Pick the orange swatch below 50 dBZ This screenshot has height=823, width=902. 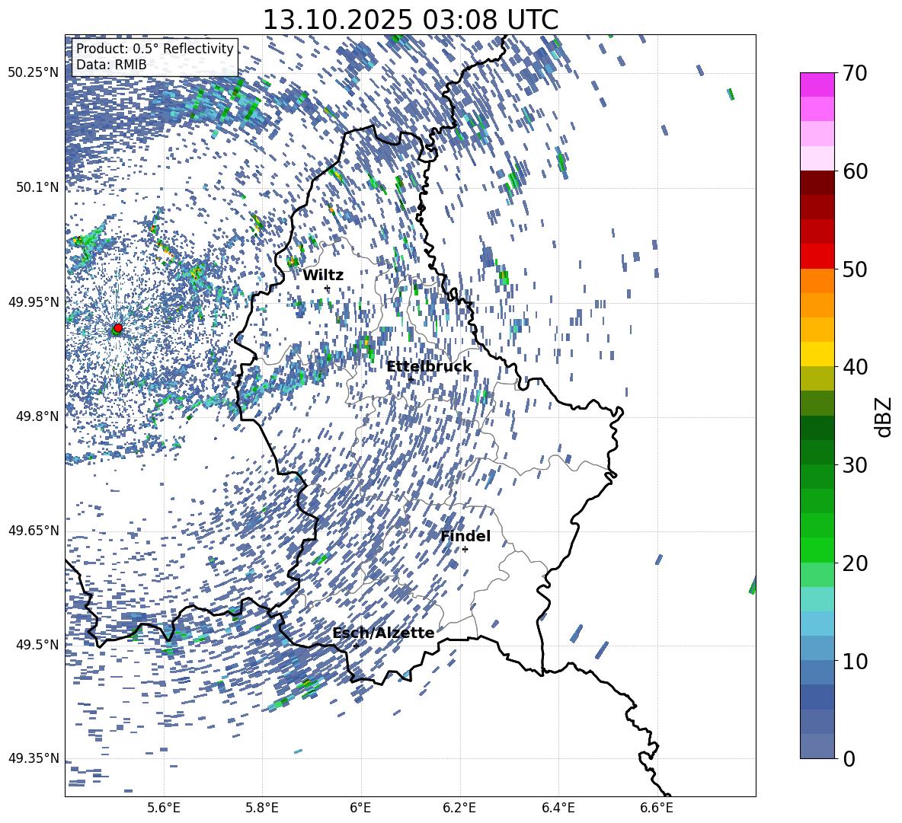[x=817, y=281]
